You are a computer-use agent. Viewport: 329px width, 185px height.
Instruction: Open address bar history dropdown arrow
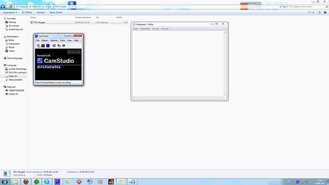click(x=280, y=7)
